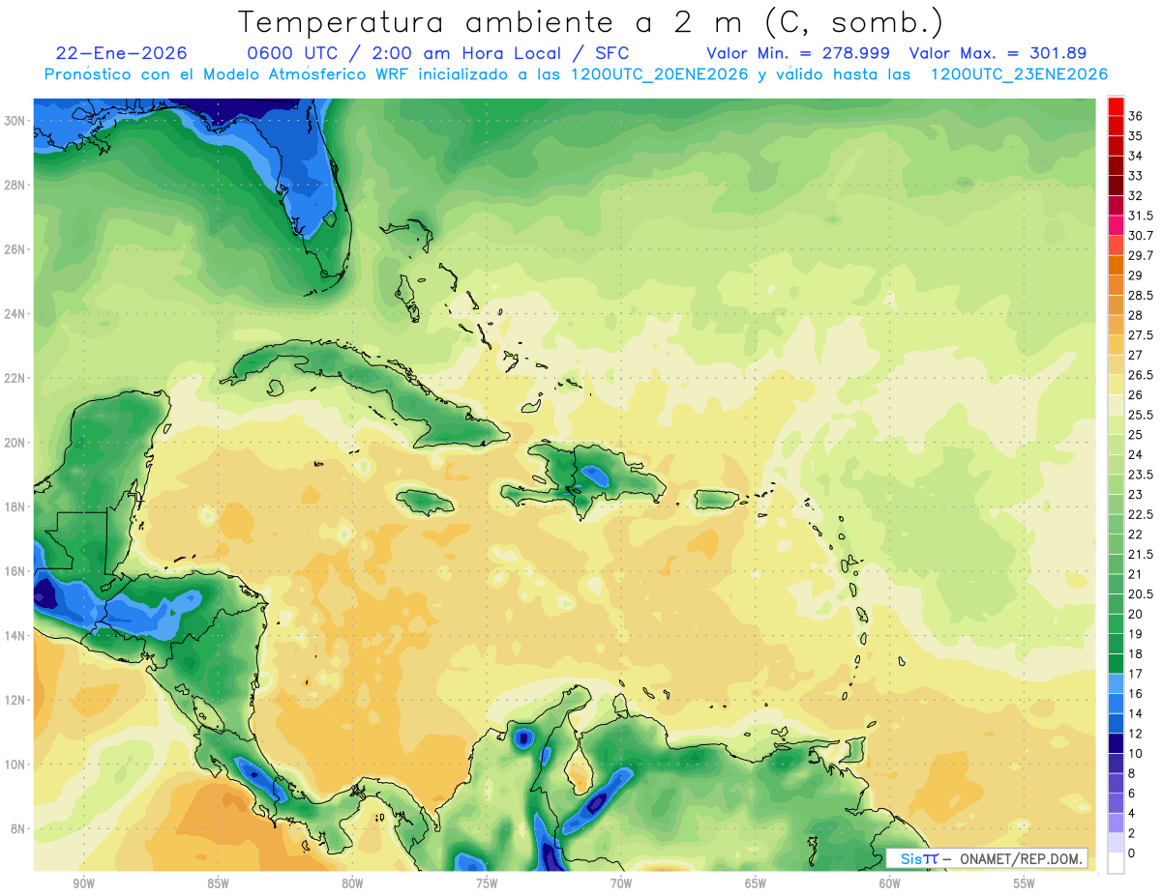Click the white swatch below 0 on scale
This screenshot has height=896, width=1161.
pyautogui.click(x=1116, y=863)
